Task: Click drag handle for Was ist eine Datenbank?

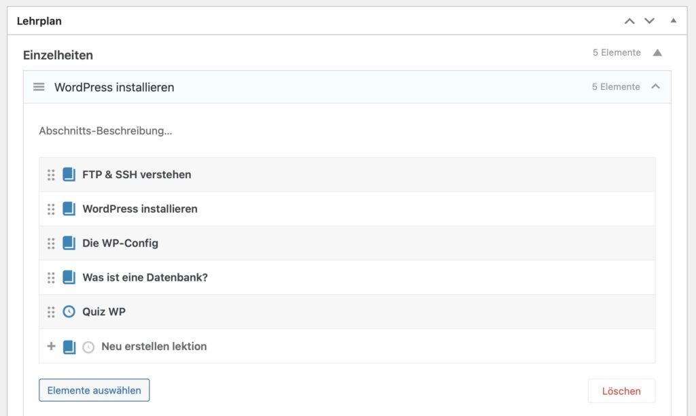Action: [51, 277]
